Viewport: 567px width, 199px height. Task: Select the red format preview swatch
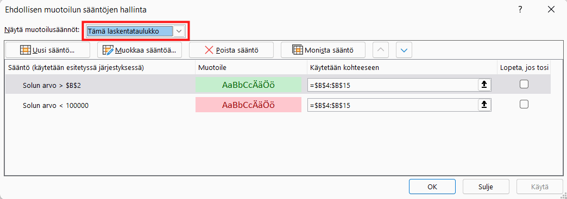[x=248, y=105]
